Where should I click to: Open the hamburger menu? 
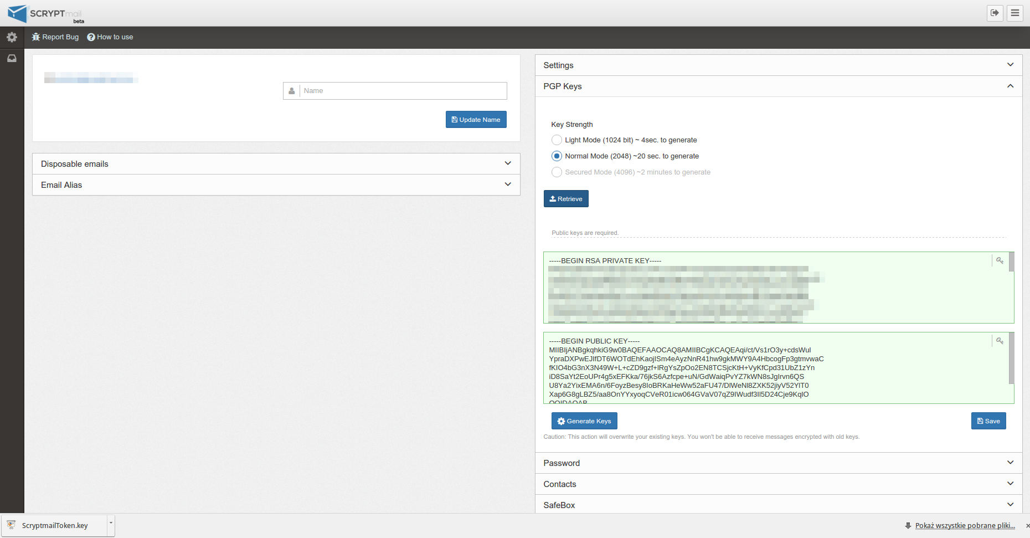coord(1015,13)
